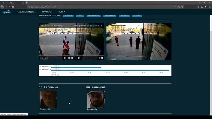Screen dimensions: 212x119
Task: Click ВЫЙТИ to log out
Action: click(x=62, y=12)
